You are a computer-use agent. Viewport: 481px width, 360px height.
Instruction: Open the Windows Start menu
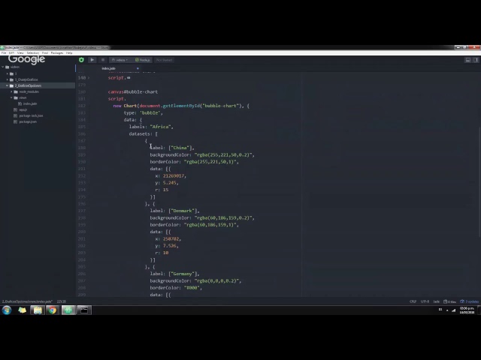point(7,310)
